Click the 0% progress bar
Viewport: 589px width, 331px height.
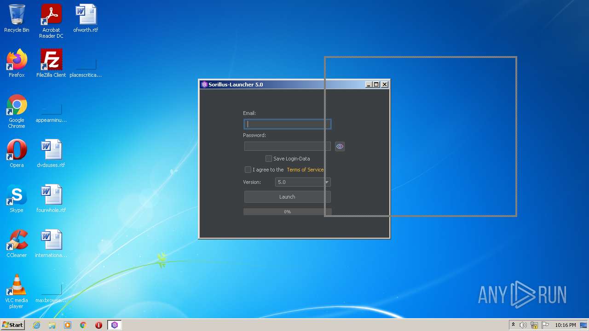coord(287,211)
